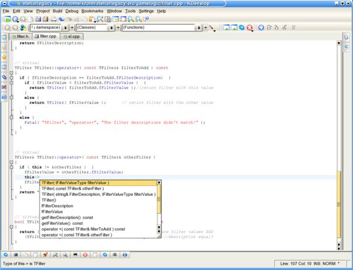
Task: Select 'operator +( const TFilter& filterToAdd ) const' entry
Action: point(98,229)
